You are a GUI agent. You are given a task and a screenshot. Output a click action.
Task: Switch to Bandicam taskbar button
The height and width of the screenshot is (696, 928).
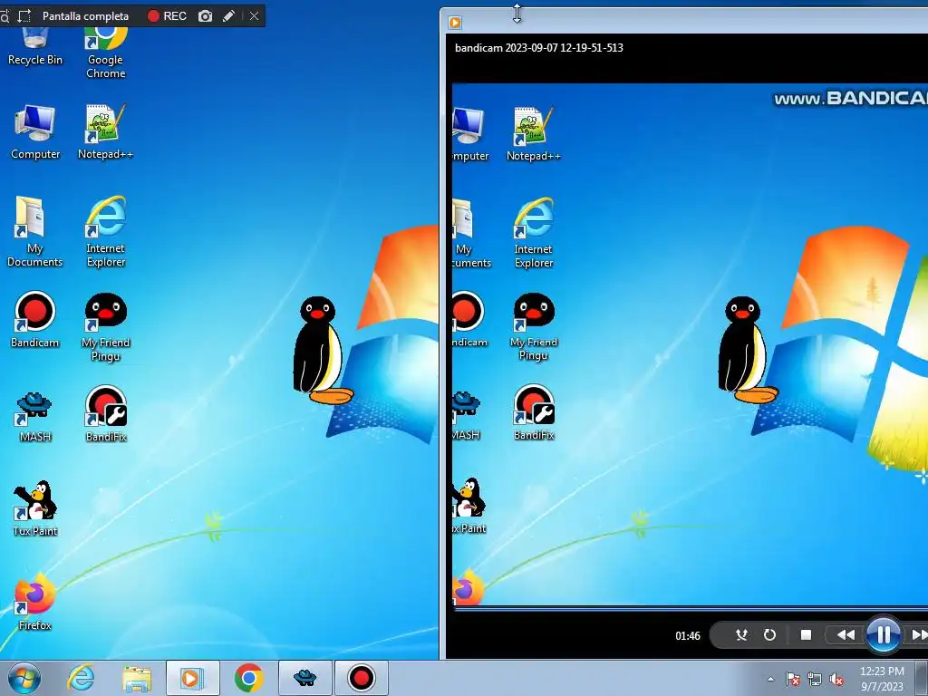[x=361, y=678]
